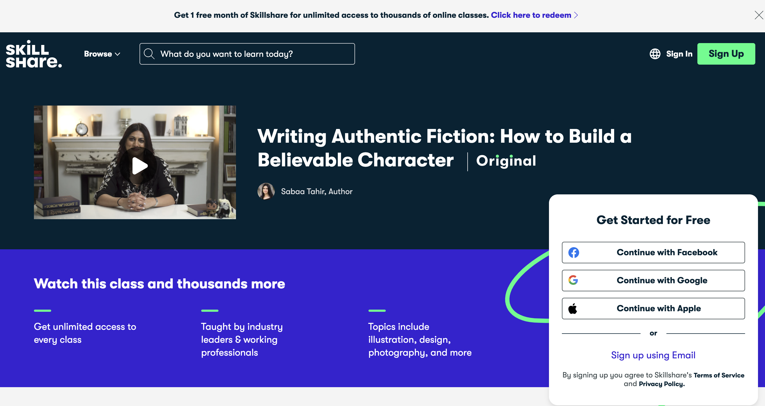Click Continue with Google button
The image size is (765, 406).
tap(653, 280)
